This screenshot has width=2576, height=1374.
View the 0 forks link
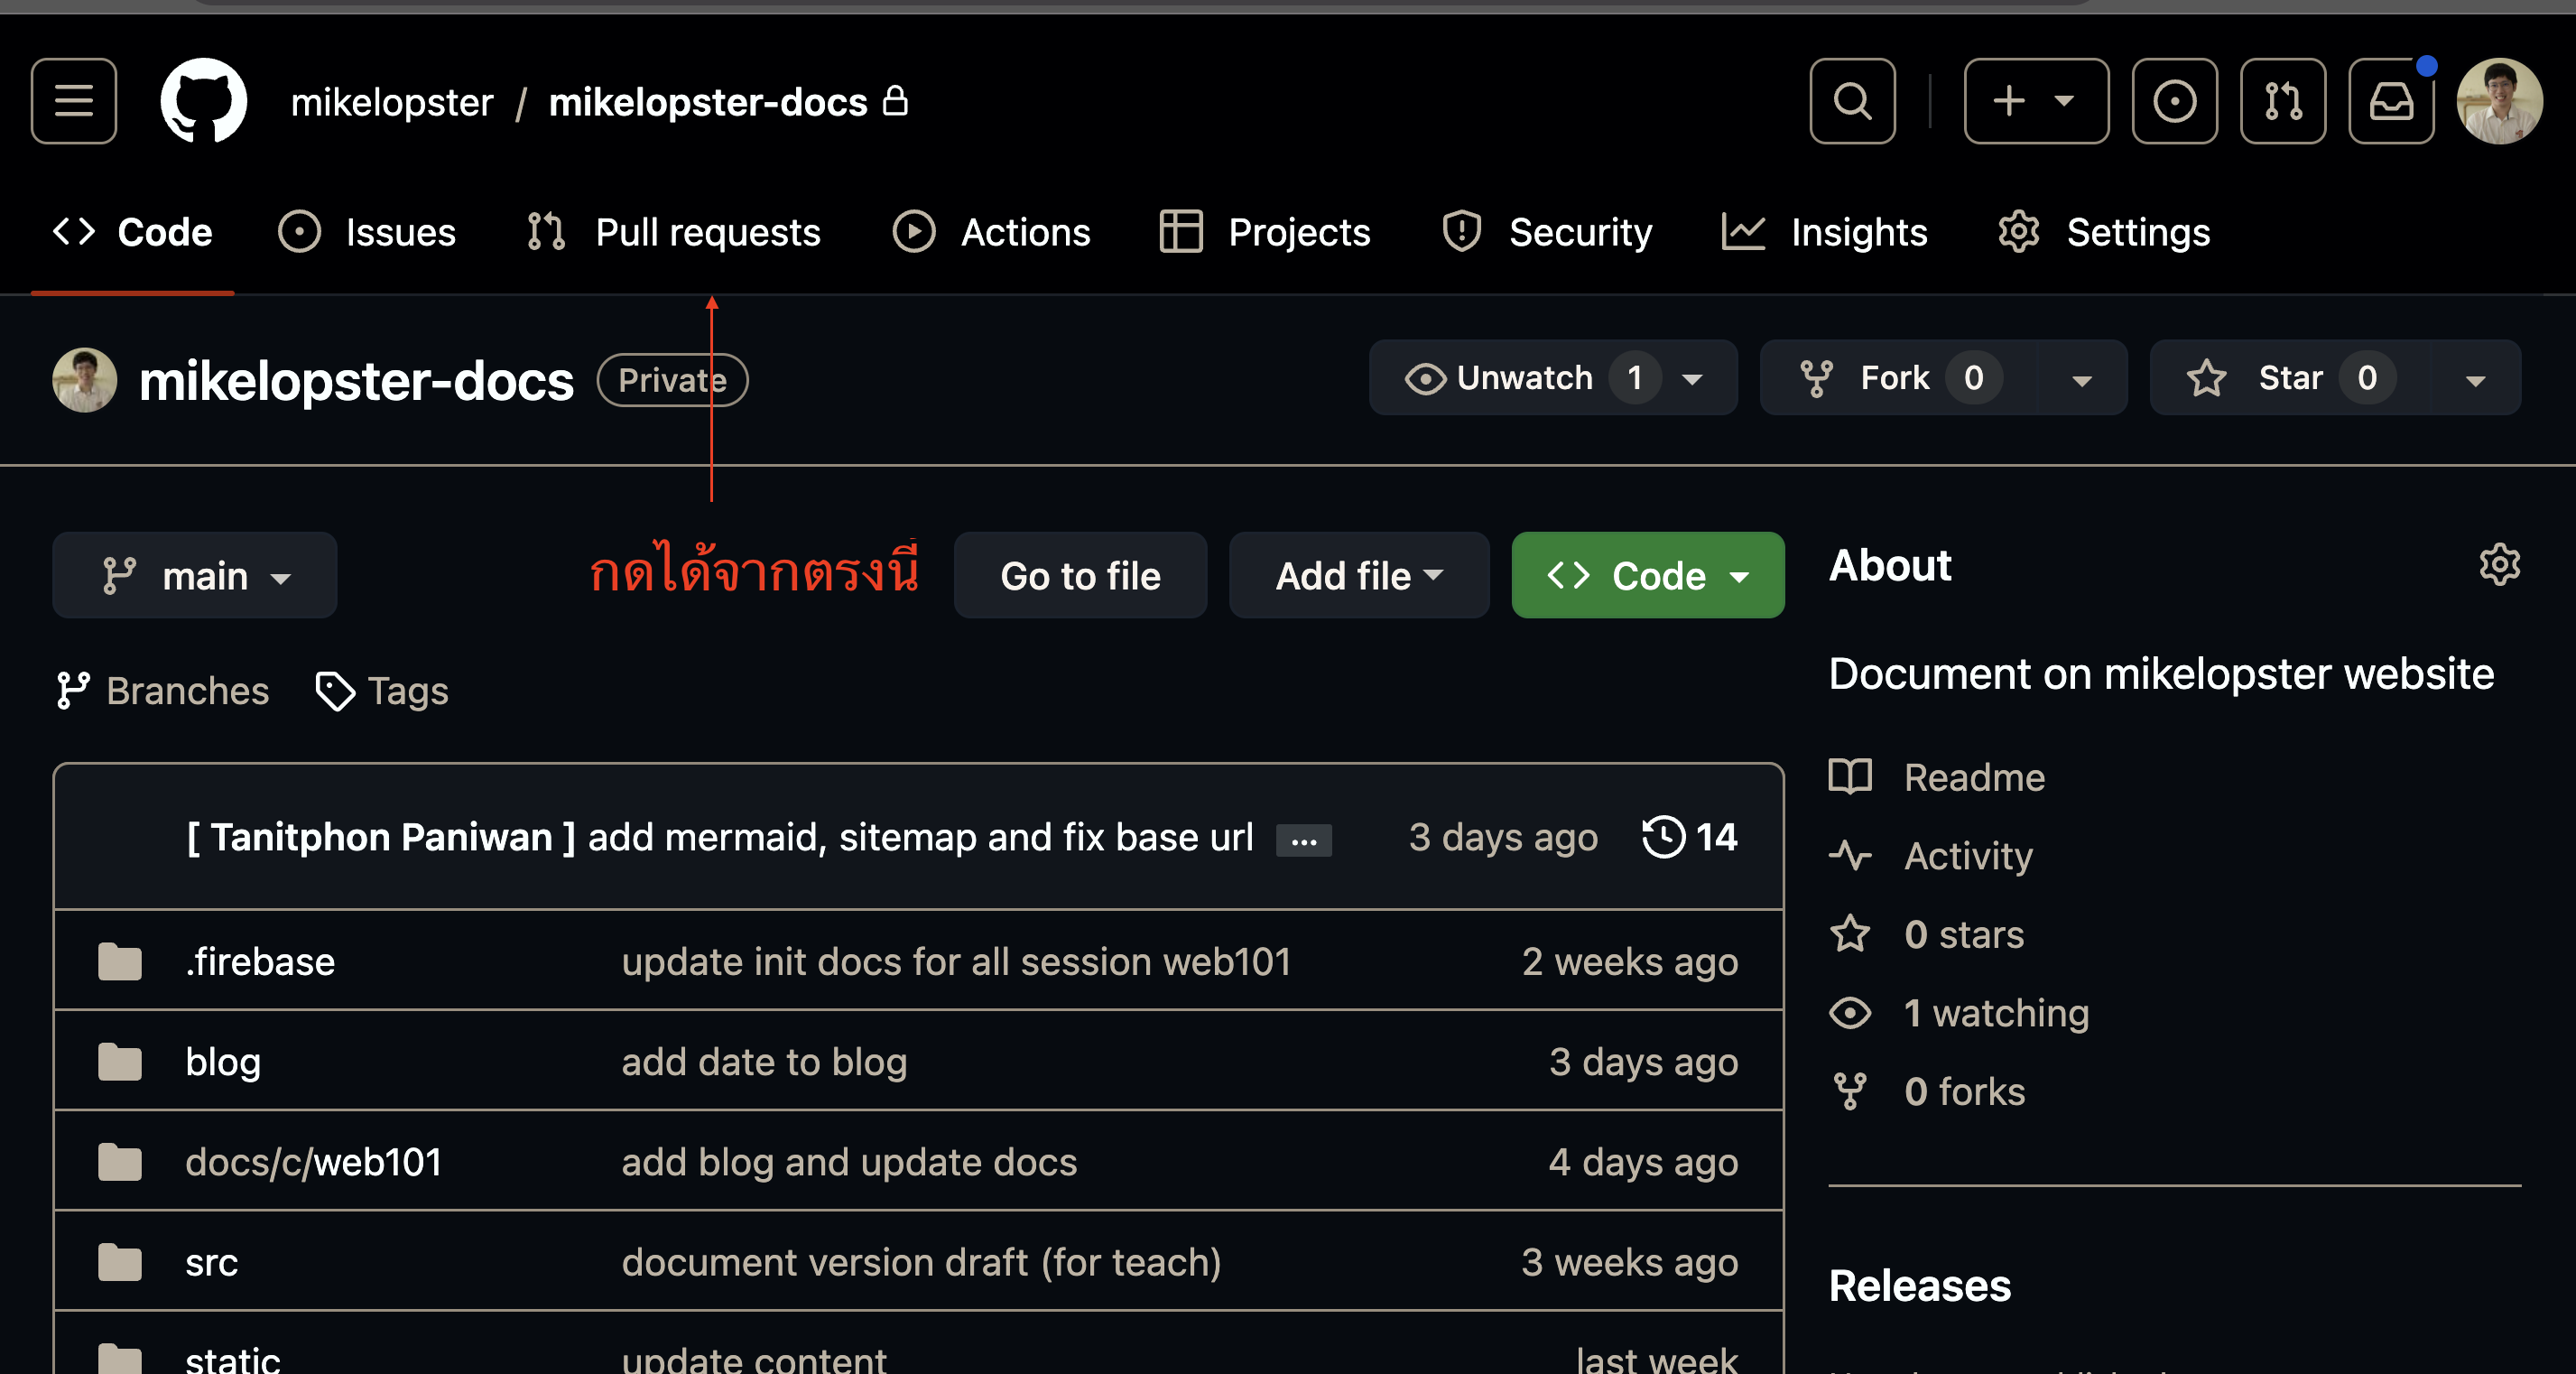pos(1927,1091)
